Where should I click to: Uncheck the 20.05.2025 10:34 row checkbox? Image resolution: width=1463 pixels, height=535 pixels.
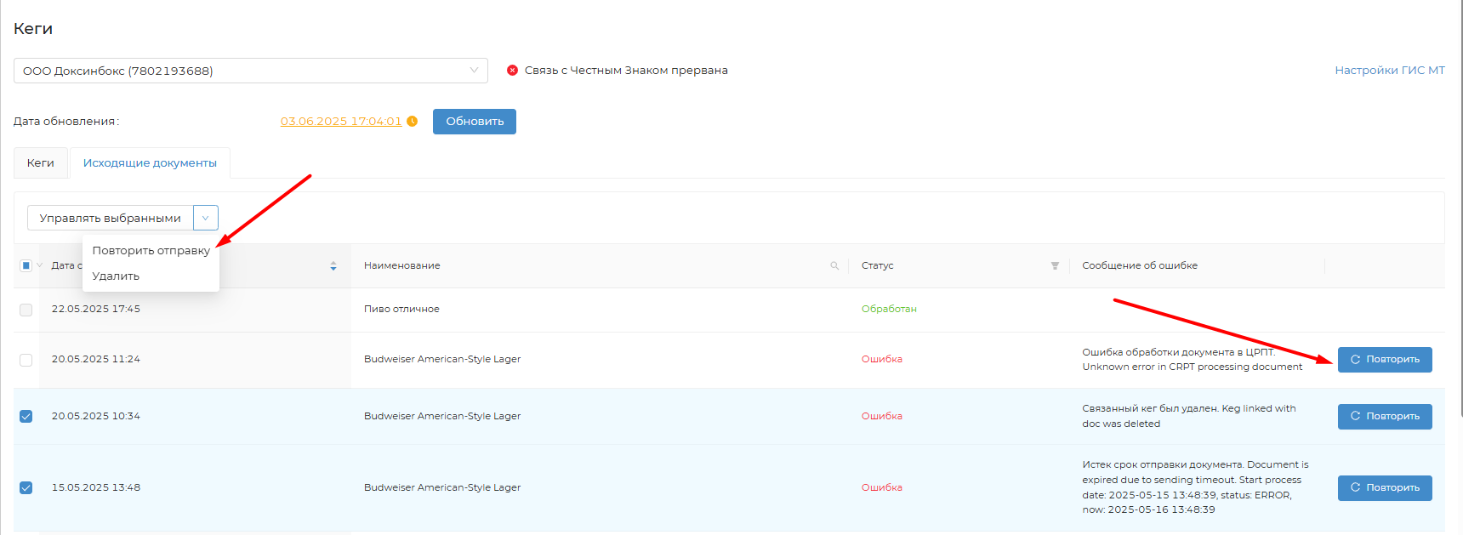26,416
